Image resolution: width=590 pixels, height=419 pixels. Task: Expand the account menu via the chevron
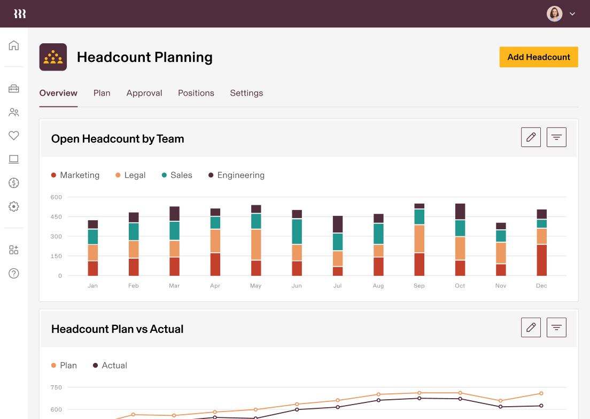tap(572, 13)
